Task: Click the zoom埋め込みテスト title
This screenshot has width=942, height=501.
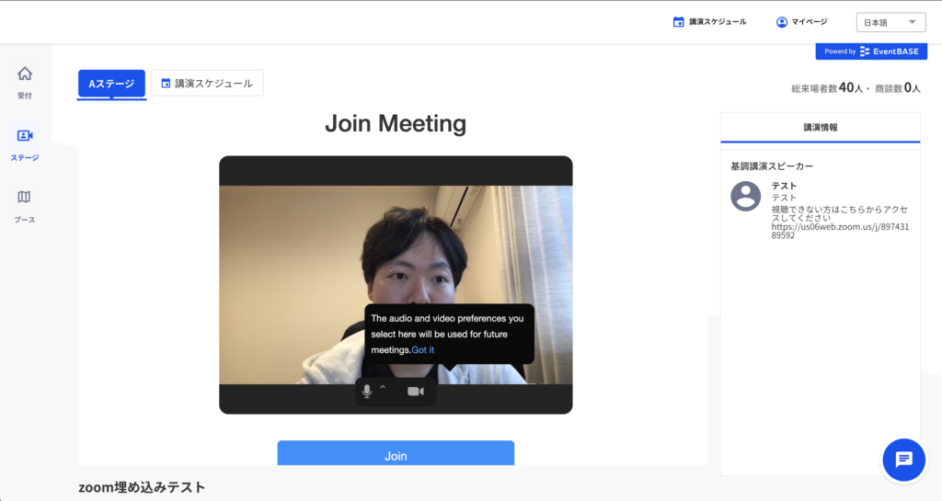Action: (142, 487)
